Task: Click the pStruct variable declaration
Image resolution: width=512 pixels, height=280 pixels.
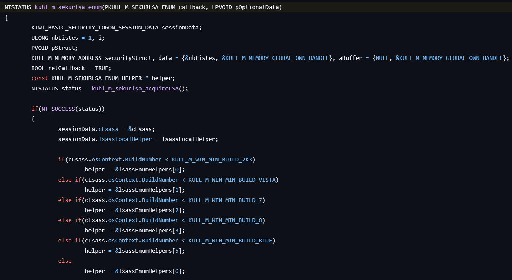Action: pyautogui.click(x=63, y=48)
